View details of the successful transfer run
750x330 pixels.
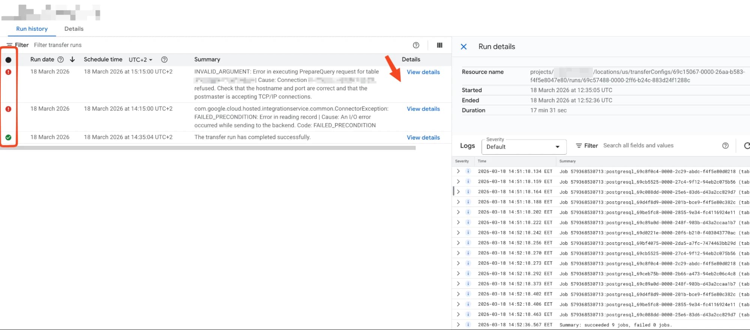(x=423, y=137)
